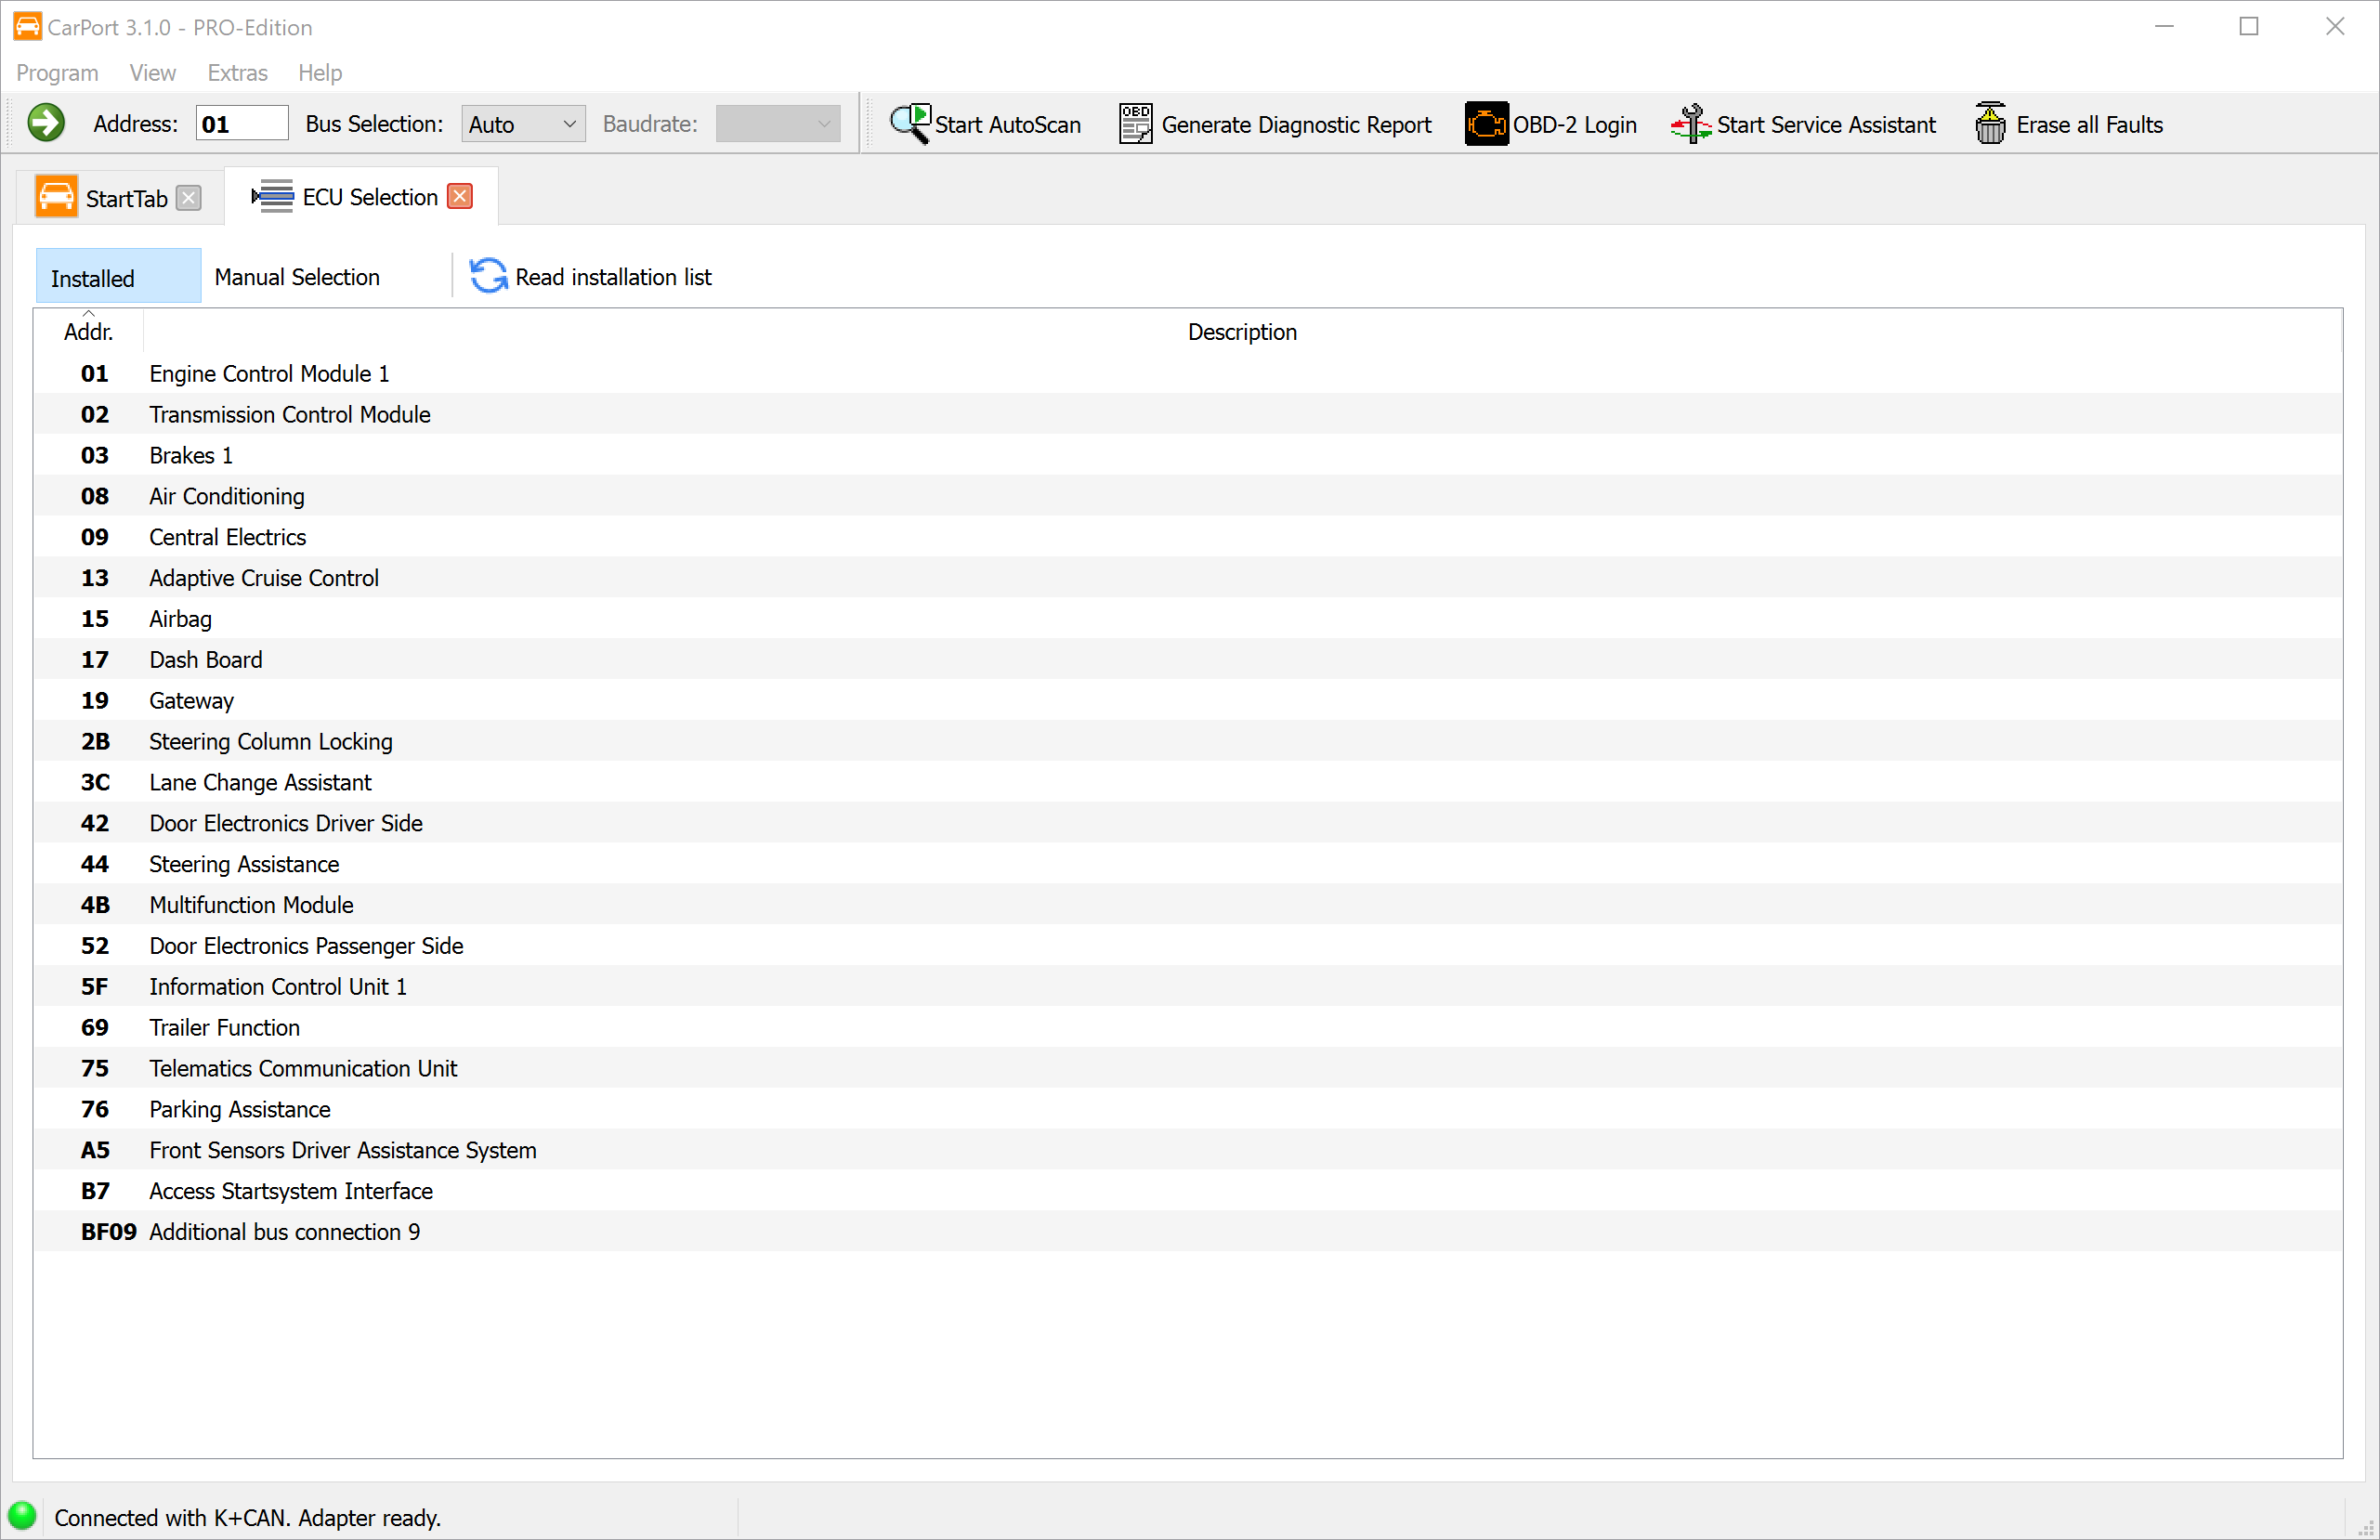
Task: Open the Program menu
Action: 57,73
